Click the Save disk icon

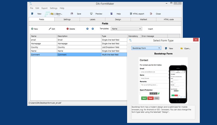click(x=72, y=14)
